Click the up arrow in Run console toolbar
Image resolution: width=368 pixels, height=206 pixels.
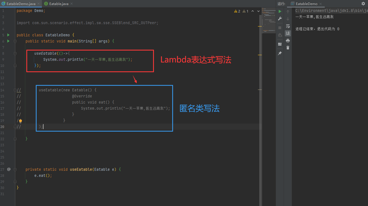coord(288,12)
